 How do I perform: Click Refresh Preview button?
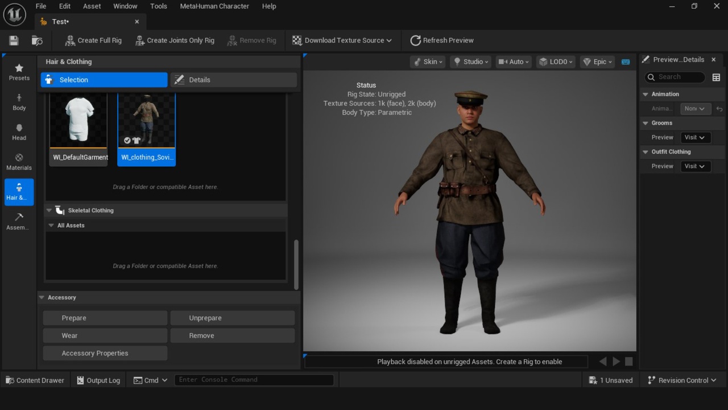[442, 40]
